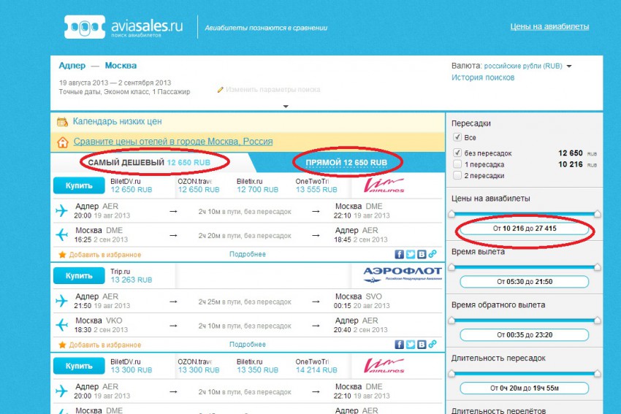The image size is (621, 414).
Task: Uncheck the 'без пересадок' checkbox
Action: pyautogui.click(x=457, y=153)
